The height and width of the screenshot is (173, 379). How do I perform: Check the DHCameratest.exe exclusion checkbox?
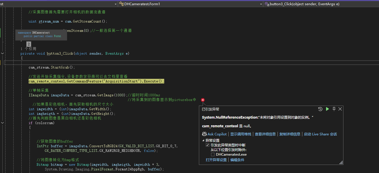213,154
